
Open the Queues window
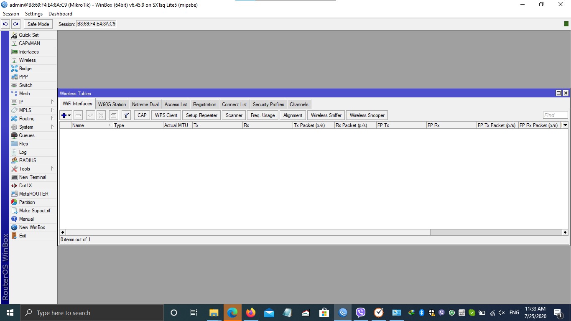click(x=33, y=135)
